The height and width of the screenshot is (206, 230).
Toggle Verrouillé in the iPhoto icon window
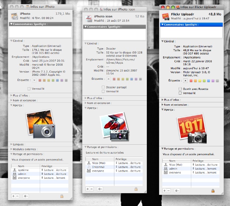[x=103, y=92]
